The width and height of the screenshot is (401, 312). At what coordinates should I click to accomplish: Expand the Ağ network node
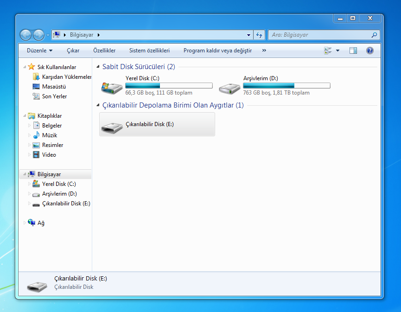25,223
